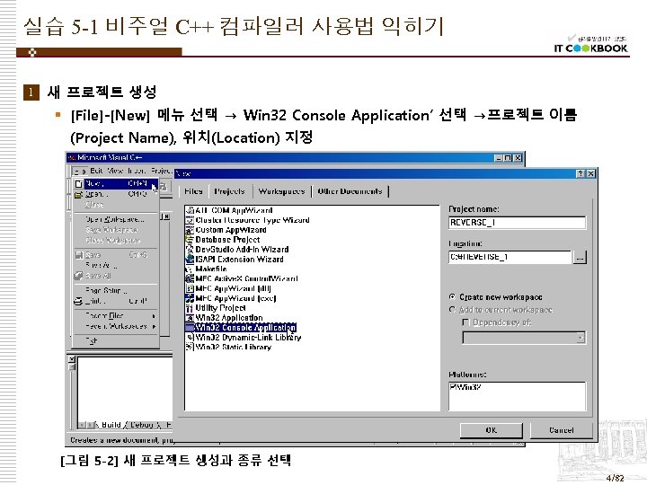Open the Insert menu in Visual C++

137,171
